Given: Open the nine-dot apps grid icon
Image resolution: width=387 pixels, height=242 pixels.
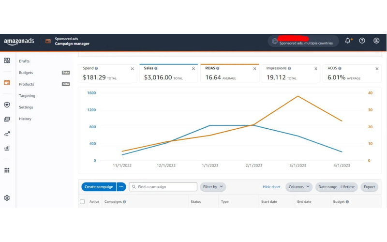Looking at the screenshot, I should (7, 170).
